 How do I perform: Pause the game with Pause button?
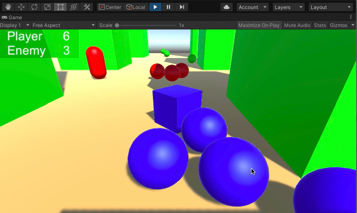coord(168,7)
